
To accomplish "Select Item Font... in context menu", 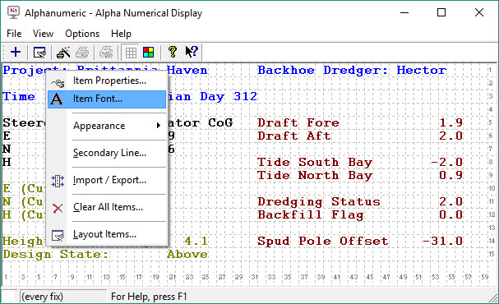I will [x=107, y=99].
